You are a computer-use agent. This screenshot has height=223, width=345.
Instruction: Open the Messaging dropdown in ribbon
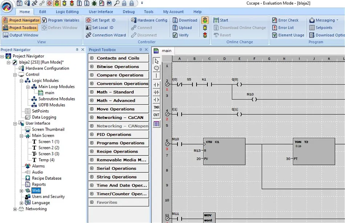(x=325, y=20)
